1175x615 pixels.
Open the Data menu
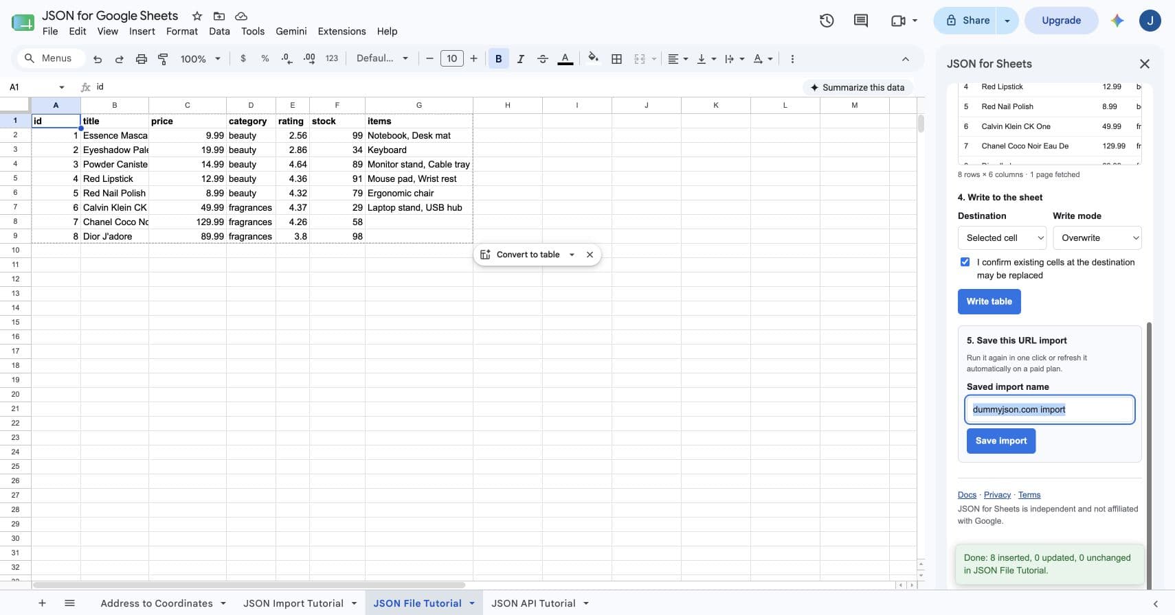click(x=219, y=32)
